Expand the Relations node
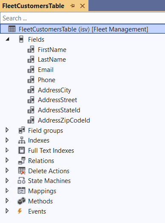The width and height of the screenshot is (165, 223). pyautogui.click(x=7, y=160)
